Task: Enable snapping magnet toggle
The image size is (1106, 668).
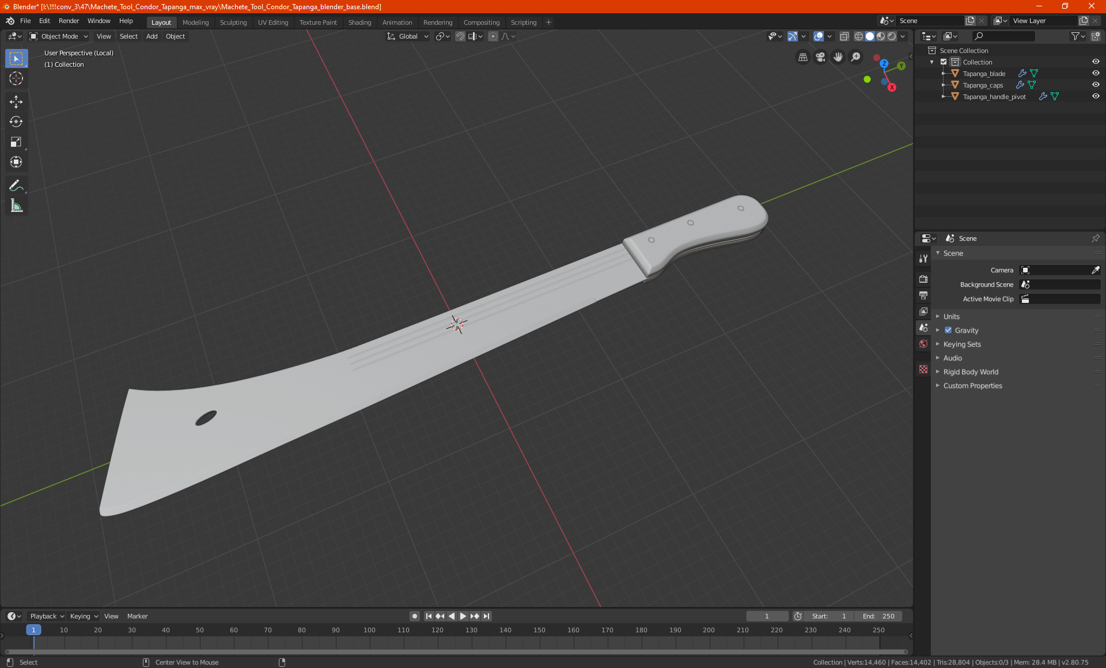Action: [x=460, y=36]
